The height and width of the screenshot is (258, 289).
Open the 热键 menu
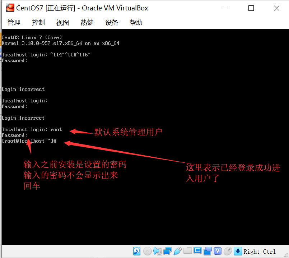[x=87, y=23]
